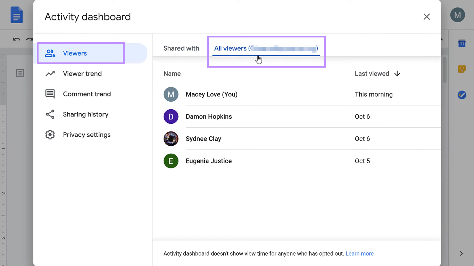Open the Learn more link
474x266 pixels.
359,254
